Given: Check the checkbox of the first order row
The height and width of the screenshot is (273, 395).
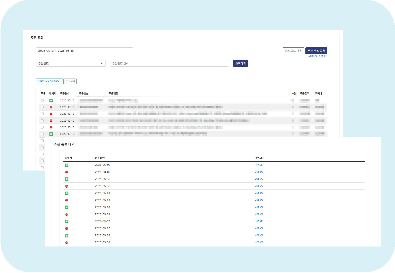Looking at the screenshot, I should [42, 100].
